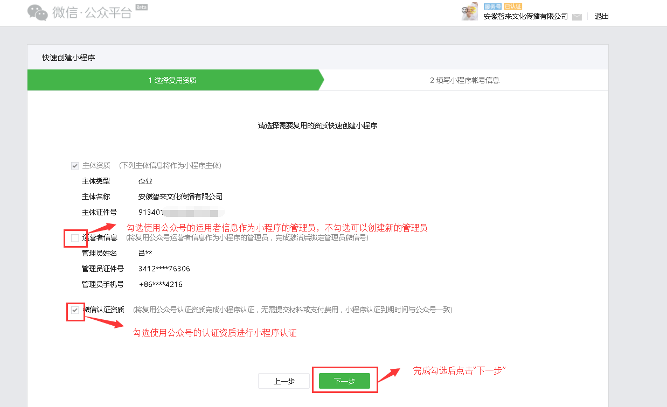The width and height of the screenshot is (667, 407).
Task: Click the green 下一步 button
Action: click(344, 381)
